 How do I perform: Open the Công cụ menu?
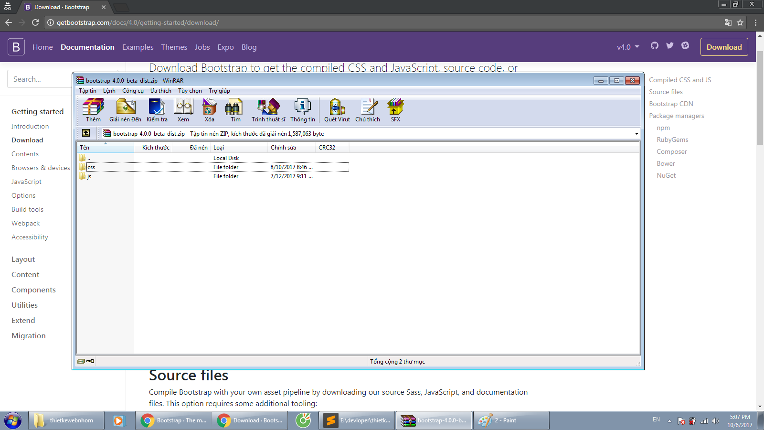click(133, 91)
